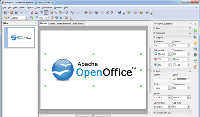Export directly as PDF icon
The image size is (200, 117).
(32, 12)
